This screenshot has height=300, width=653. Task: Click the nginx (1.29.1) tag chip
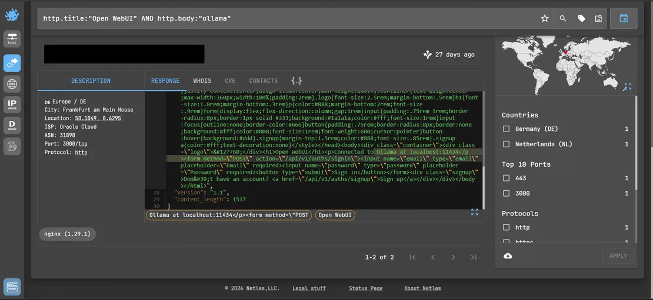[x=67, y=234]
